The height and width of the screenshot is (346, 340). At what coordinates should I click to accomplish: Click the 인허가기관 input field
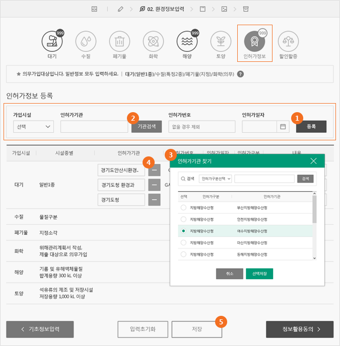pos(94,127)
